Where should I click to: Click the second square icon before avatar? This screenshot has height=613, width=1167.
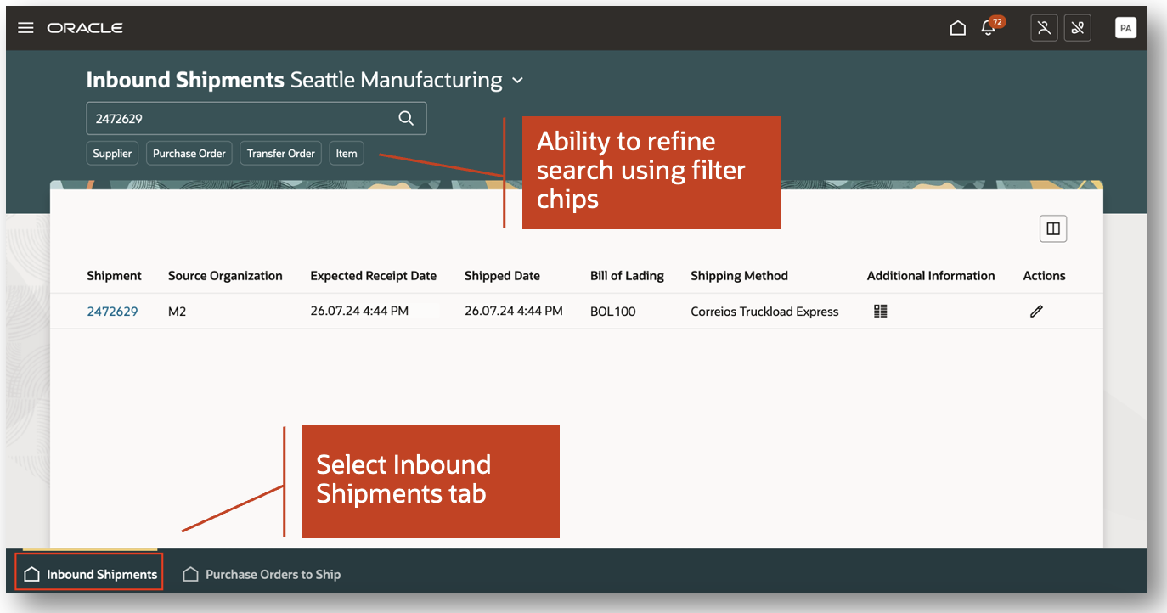1078,28
